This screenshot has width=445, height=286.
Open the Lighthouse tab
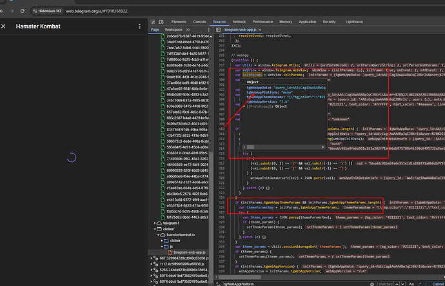(x=354, y=22)
